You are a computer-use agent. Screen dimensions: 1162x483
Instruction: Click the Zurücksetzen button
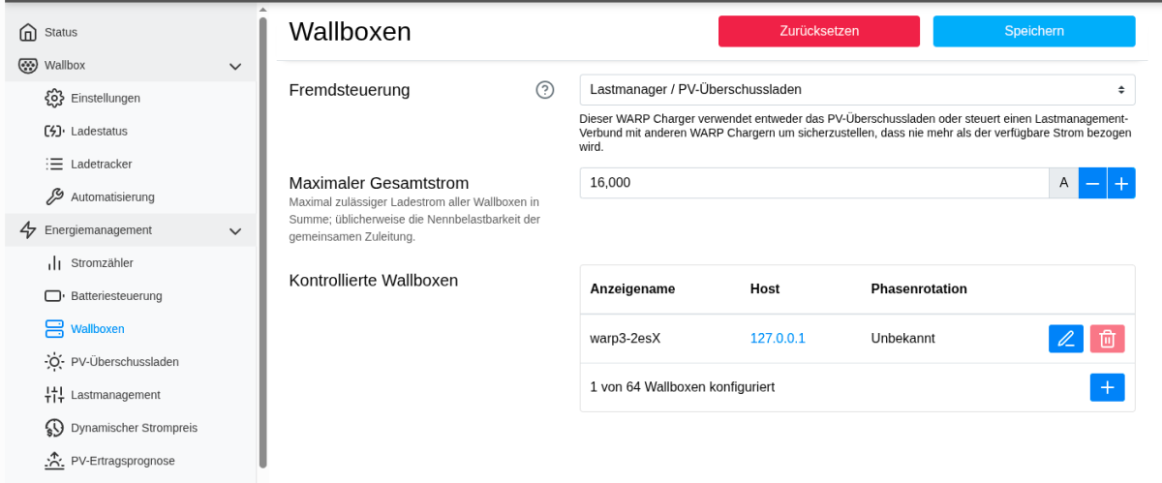tap(818, 31)
